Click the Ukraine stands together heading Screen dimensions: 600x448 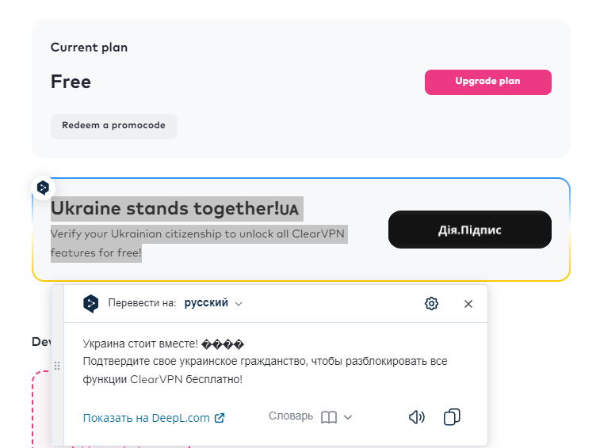(x=165, y=209)
